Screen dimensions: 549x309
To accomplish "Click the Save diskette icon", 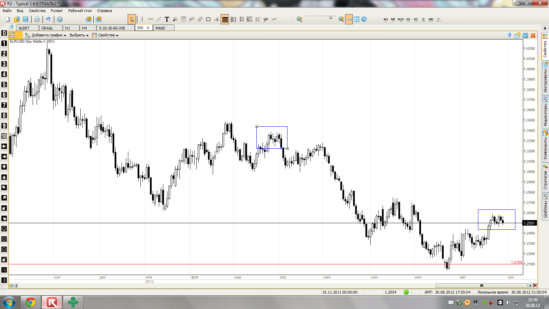I will tap(25, 19).
